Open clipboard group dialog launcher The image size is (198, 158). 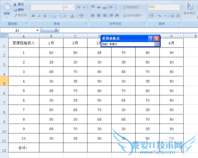[x=27, y=23]
